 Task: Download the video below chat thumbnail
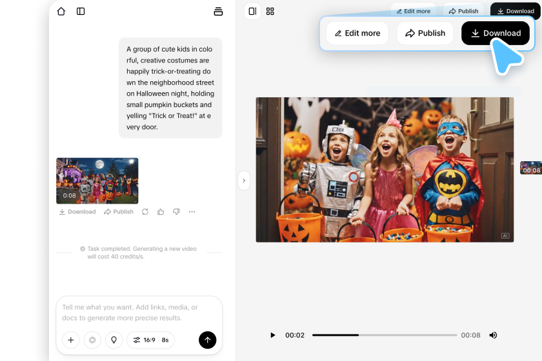(77, 211)
